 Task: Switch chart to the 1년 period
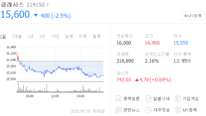pos(30,36)
